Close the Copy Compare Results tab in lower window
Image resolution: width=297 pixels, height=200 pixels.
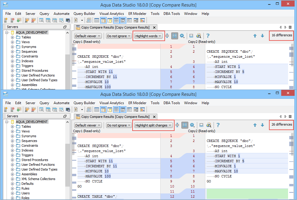(x=154, y=117)
